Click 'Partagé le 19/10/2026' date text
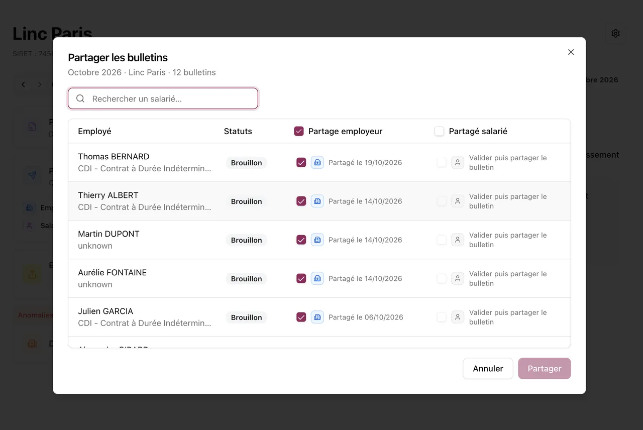This screenshot has width=643, height=430. [x=365, y=162]
